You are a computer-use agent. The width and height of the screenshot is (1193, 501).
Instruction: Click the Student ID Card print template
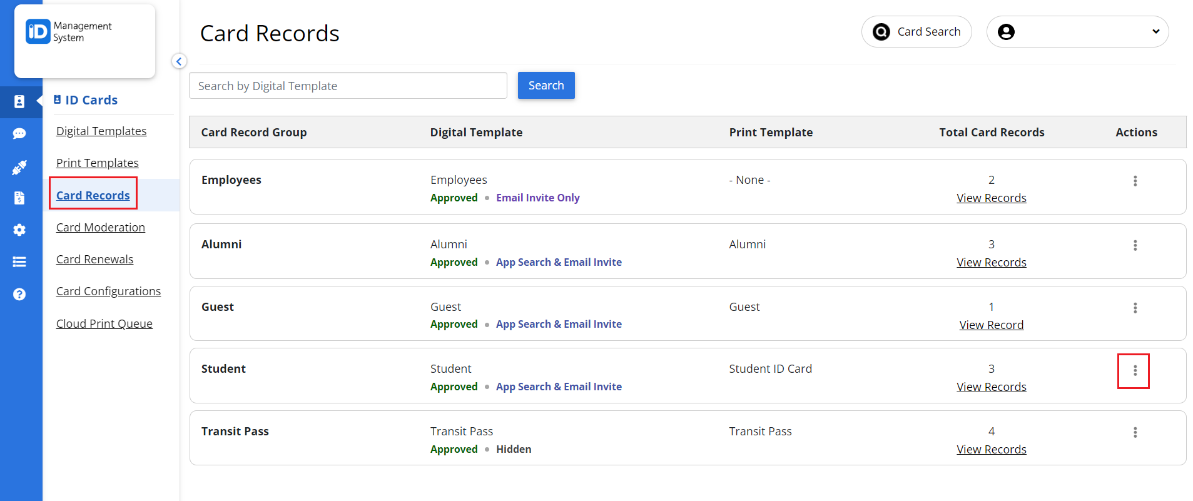771,368
